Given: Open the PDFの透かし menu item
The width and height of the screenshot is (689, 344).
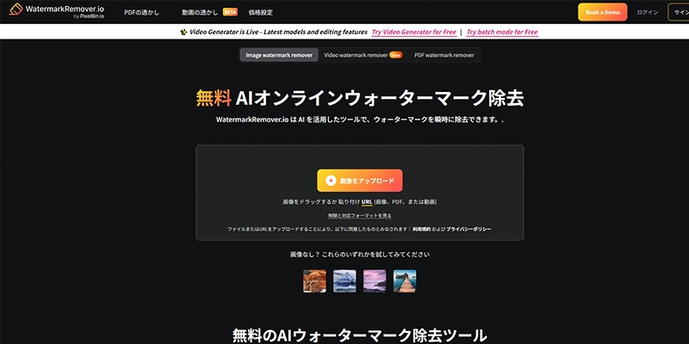Looking at the screenshot, I should click(142, 13).
